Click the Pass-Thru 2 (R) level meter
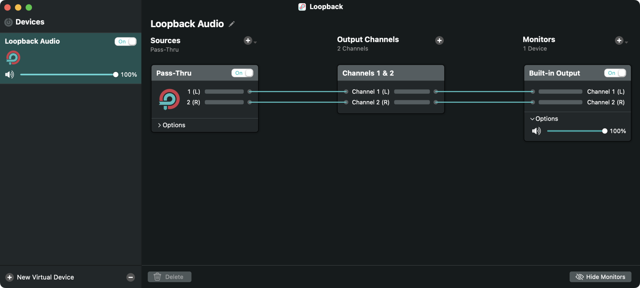 coord(224,102)
